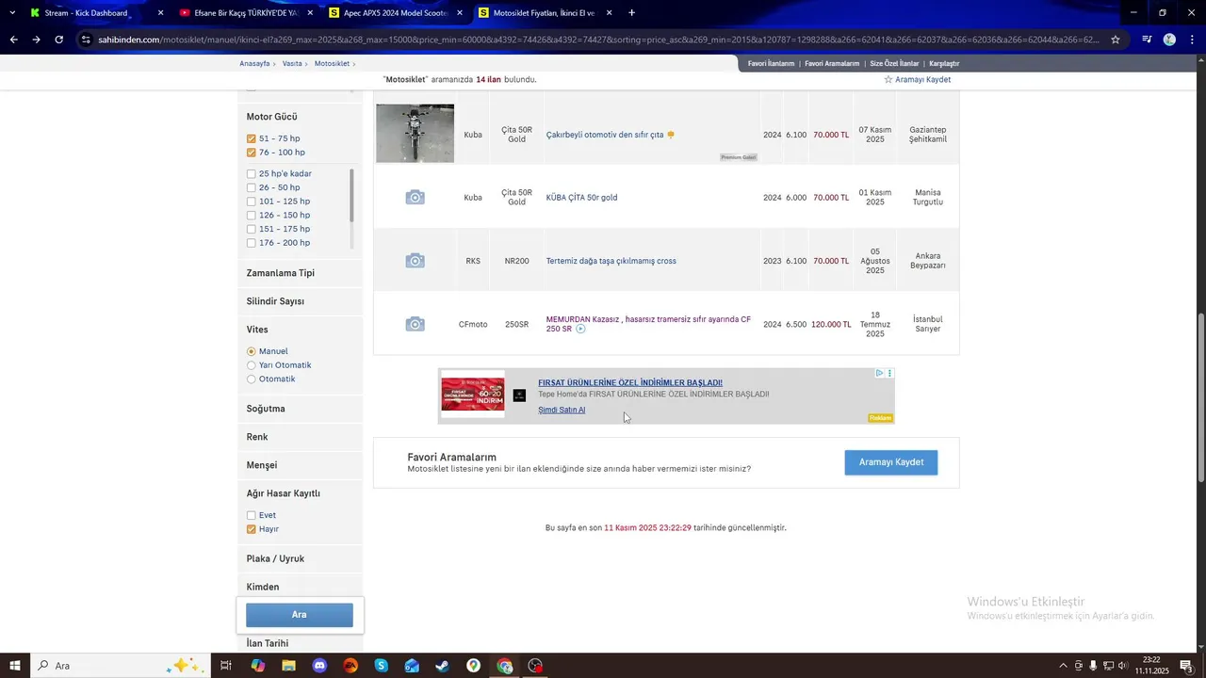Viewport: 1206px width, 678px height.
Task: Uncheck the 76 - 100 hp checkbox
Action: [x=252, y=153]
